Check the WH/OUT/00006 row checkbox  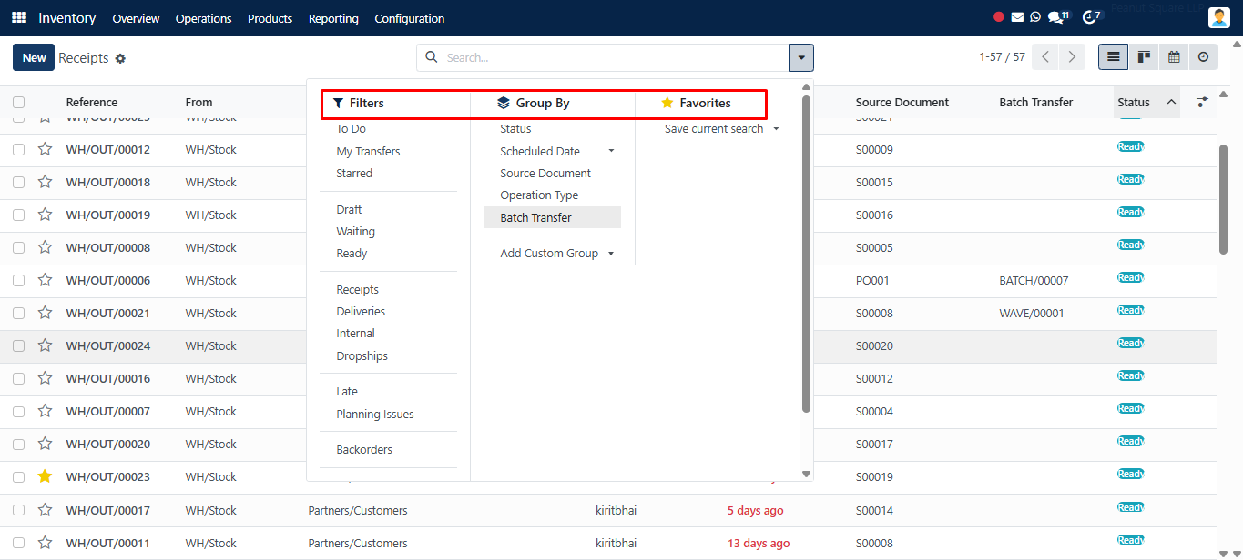19,280
